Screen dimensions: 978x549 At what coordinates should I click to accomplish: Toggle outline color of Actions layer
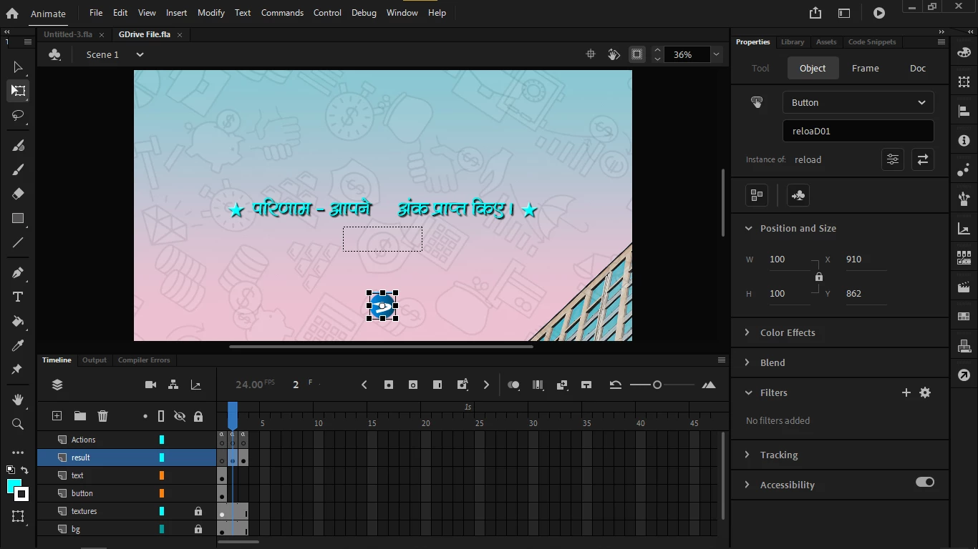pos(162,440)
